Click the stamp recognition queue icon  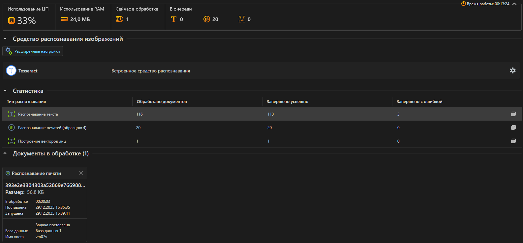[206, 19]
